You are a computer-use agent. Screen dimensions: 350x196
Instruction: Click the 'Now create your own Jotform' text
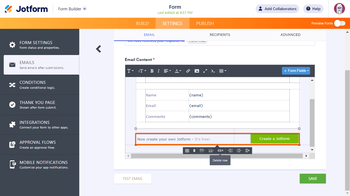(164, 139)
